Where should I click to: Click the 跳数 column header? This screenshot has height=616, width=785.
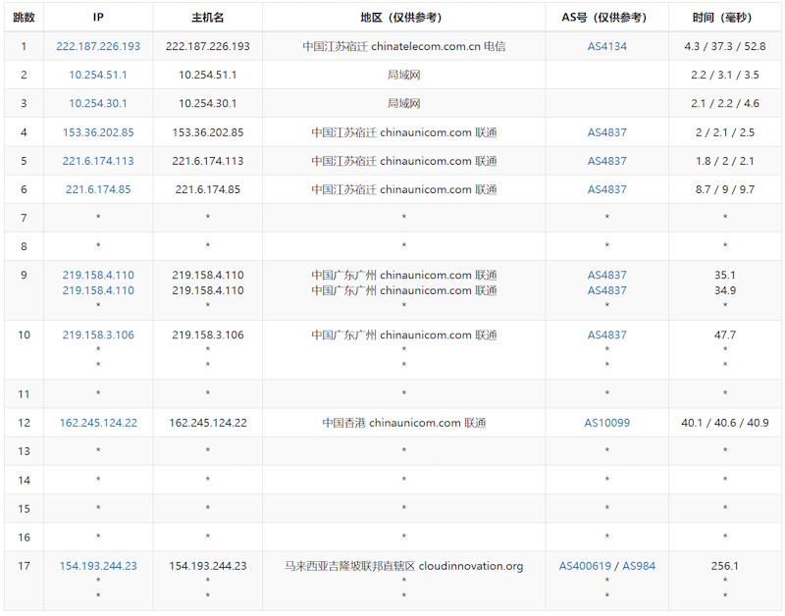coord(24,18)
